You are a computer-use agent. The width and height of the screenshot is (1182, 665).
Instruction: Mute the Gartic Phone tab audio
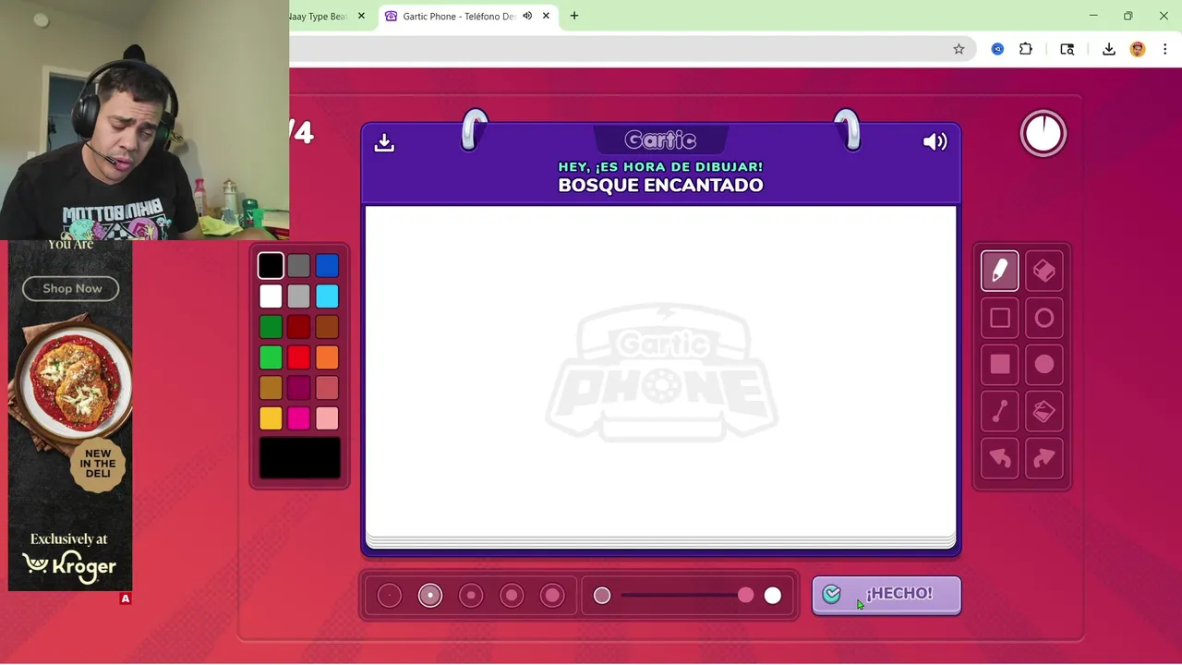(527, 16)
